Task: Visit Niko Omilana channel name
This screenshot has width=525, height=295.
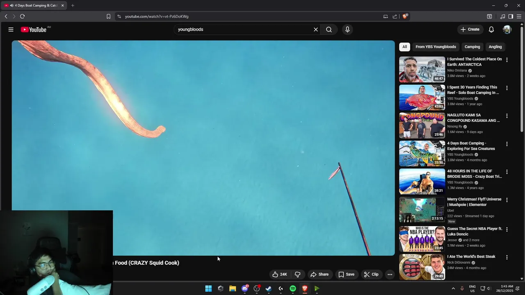Action: point(457,70)
